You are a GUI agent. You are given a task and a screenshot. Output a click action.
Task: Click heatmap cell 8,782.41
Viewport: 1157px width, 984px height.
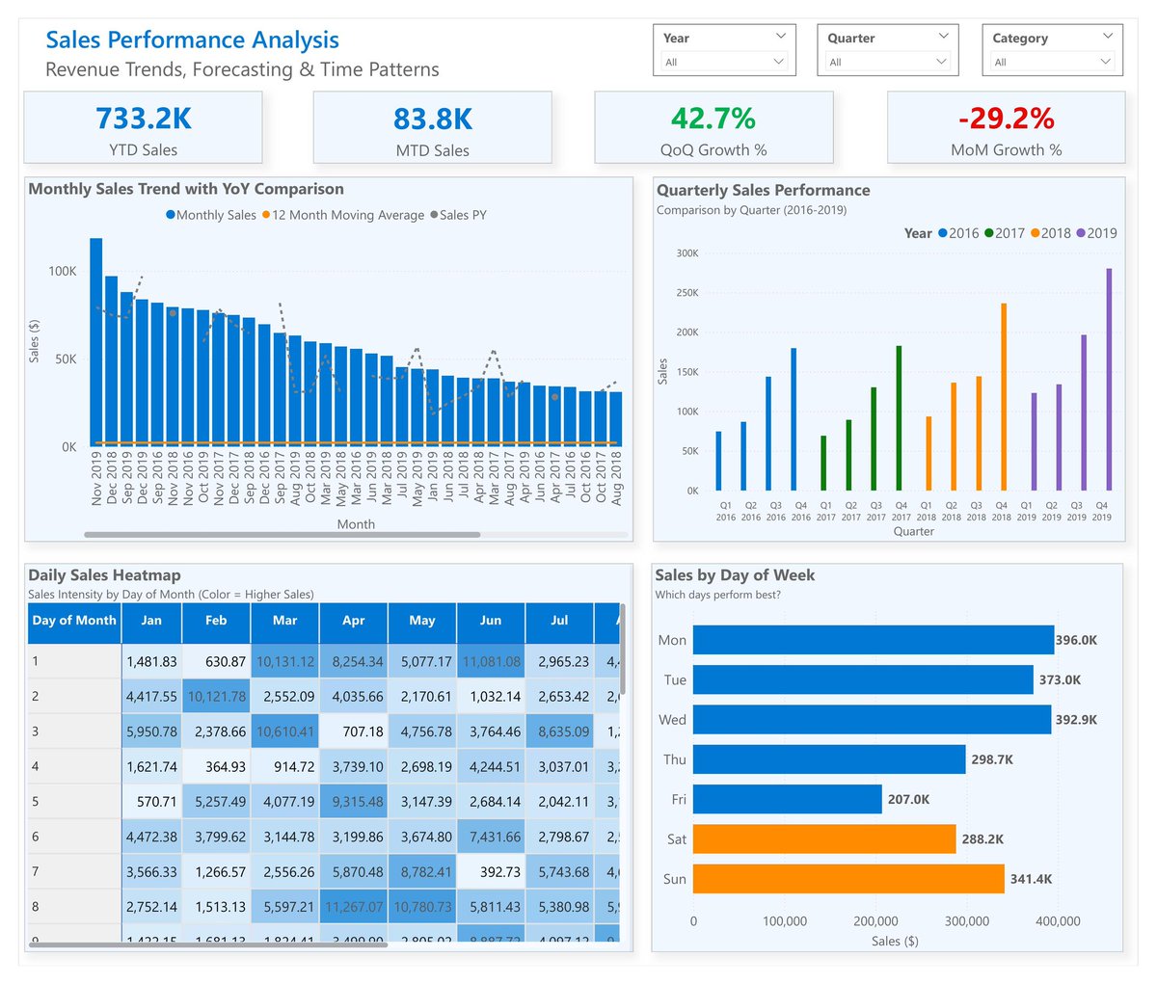(x=422, y=872)
